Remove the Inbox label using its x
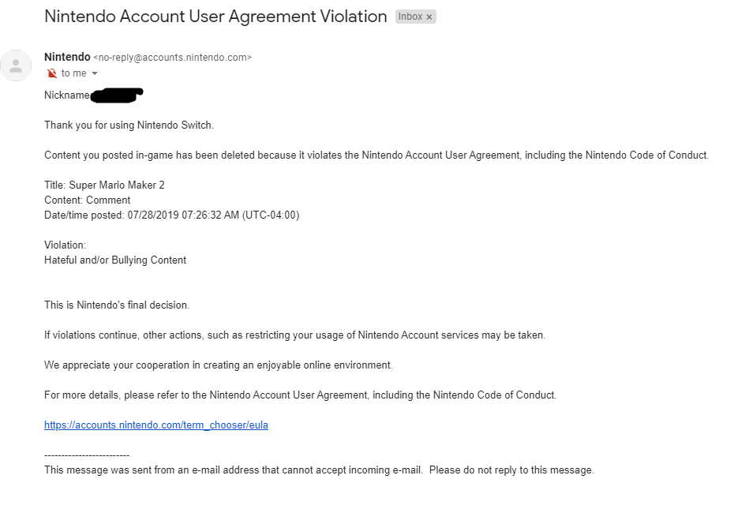 click(x=429, y=17)
